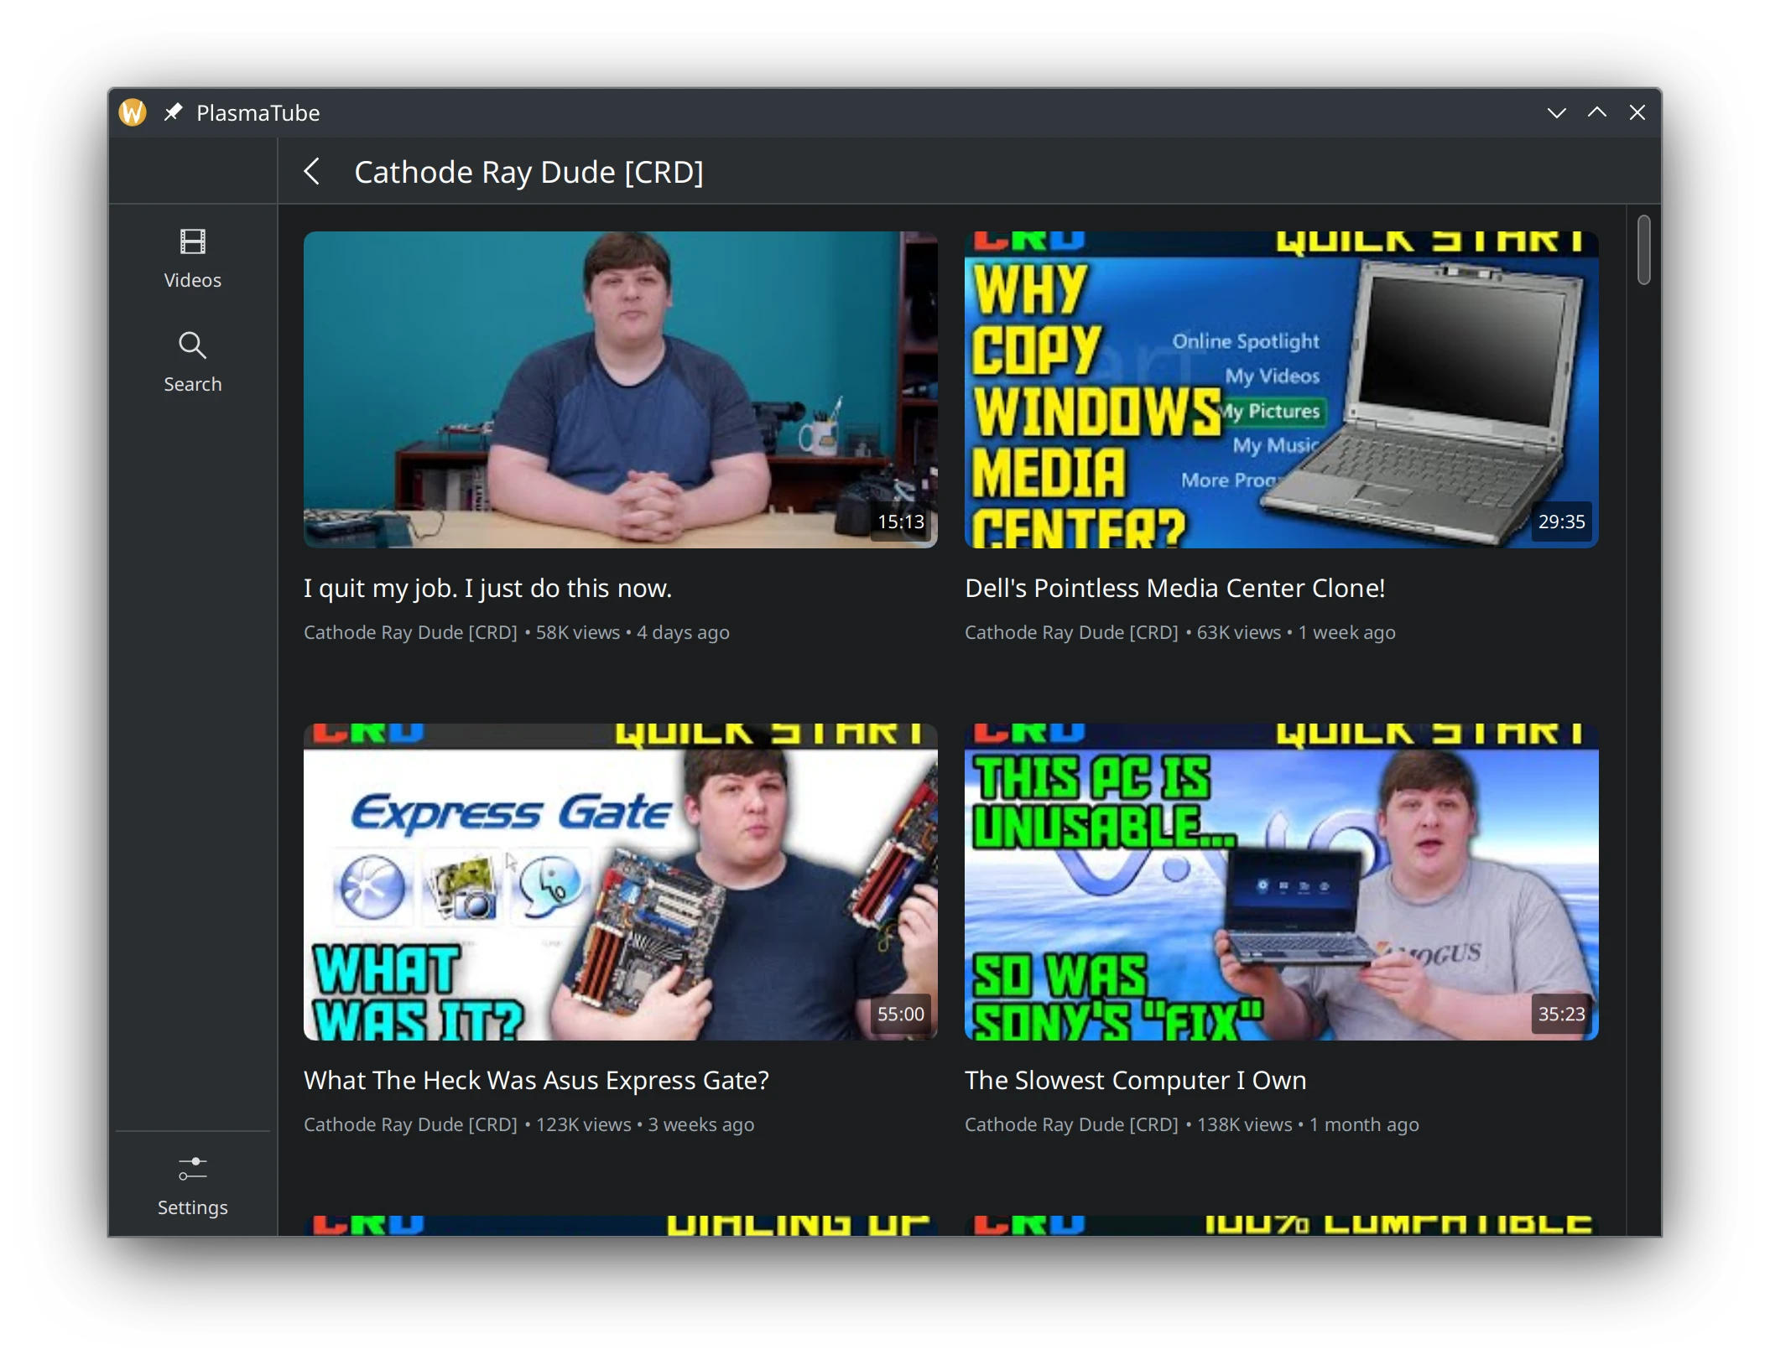Open the 'Why Copy Windows Media Center' thumbnail

1281,390
